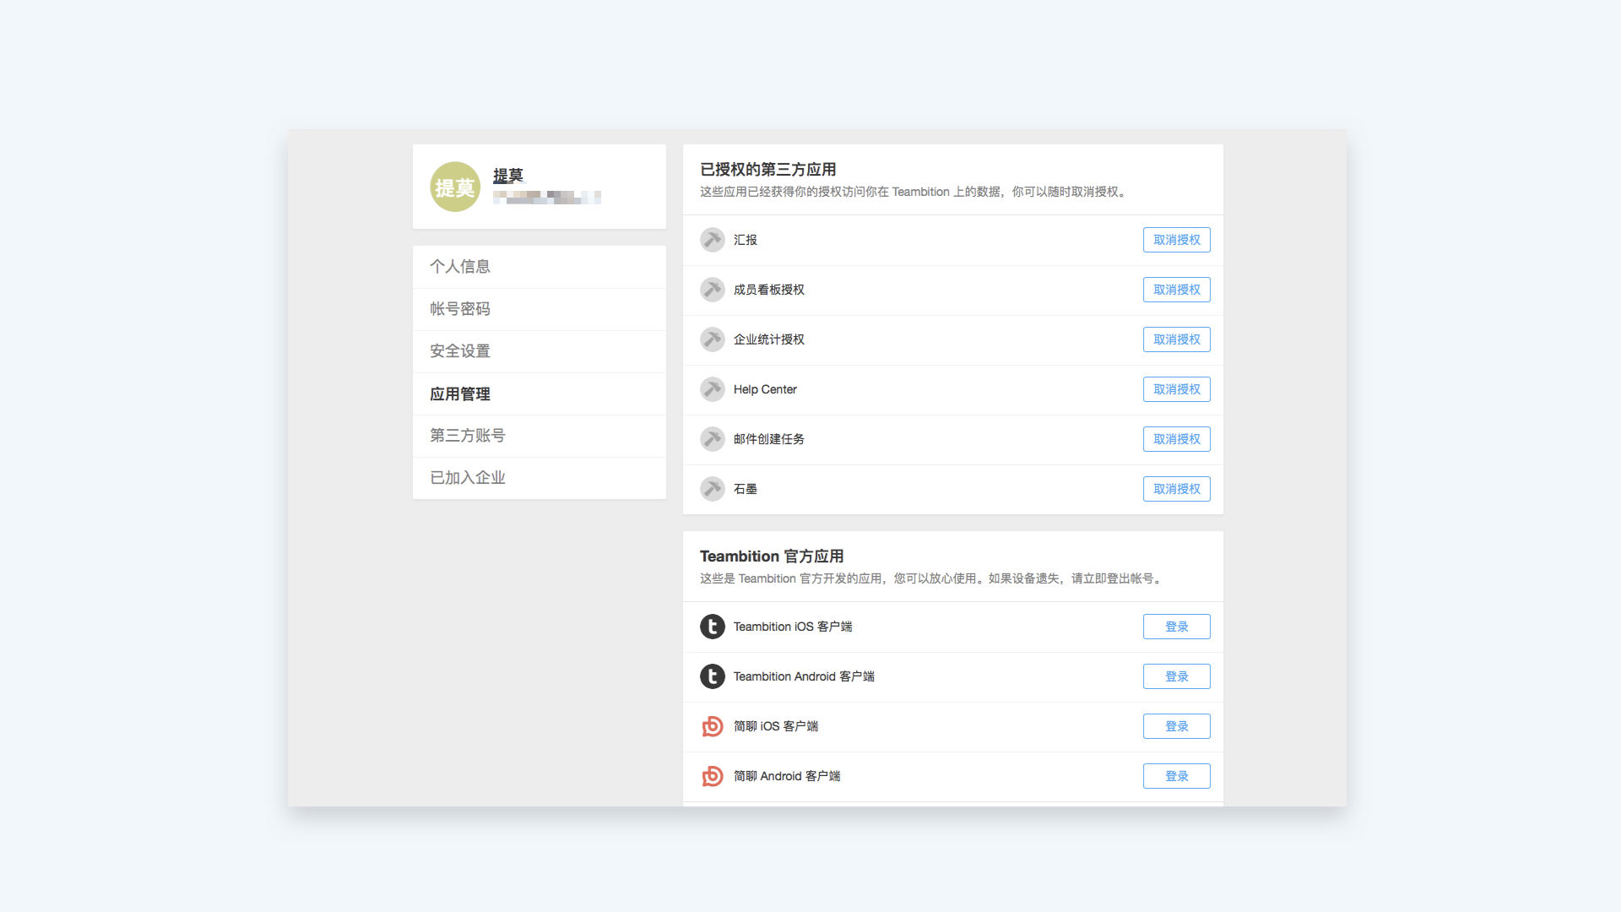Open the 个人信息 section

pyautogui.click(x=539, y=267)
